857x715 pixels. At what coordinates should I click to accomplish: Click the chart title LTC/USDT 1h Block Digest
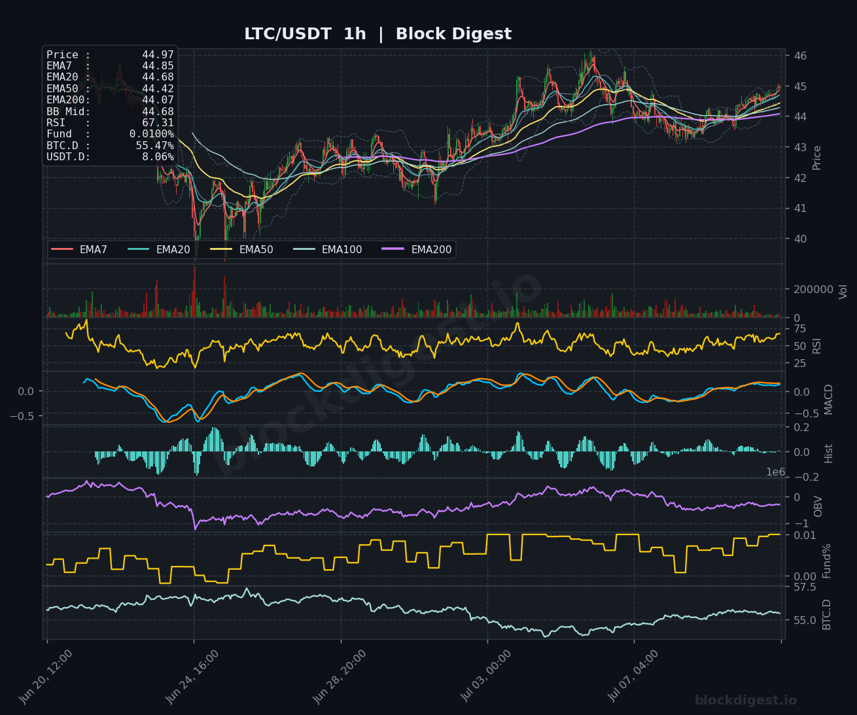coord(377,34)
